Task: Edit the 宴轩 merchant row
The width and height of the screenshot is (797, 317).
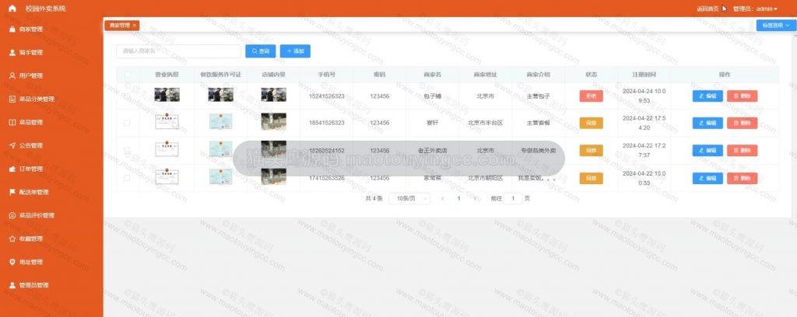Action: tap(707, 124)
